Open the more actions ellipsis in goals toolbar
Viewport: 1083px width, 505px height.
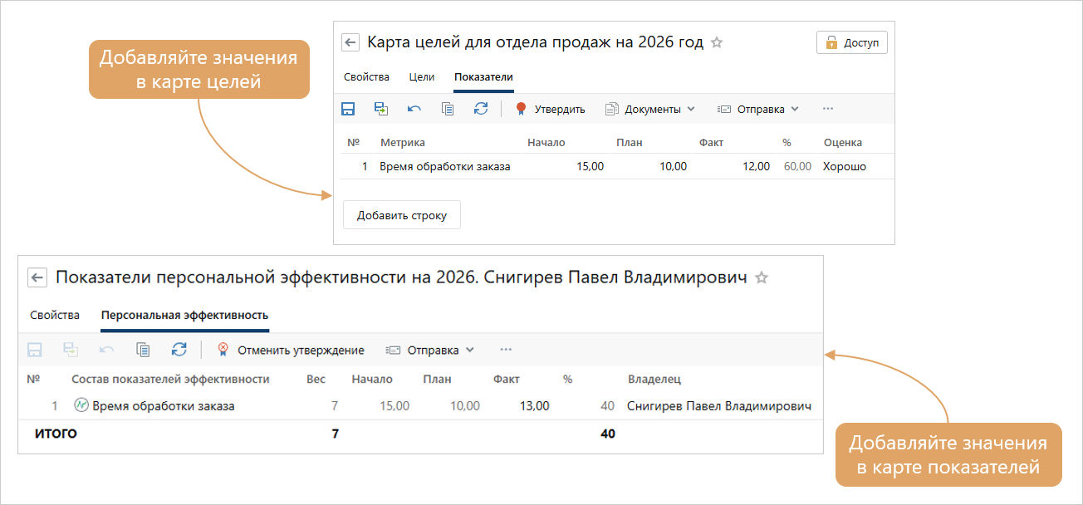pyautogui.click(x=827, y=109)
